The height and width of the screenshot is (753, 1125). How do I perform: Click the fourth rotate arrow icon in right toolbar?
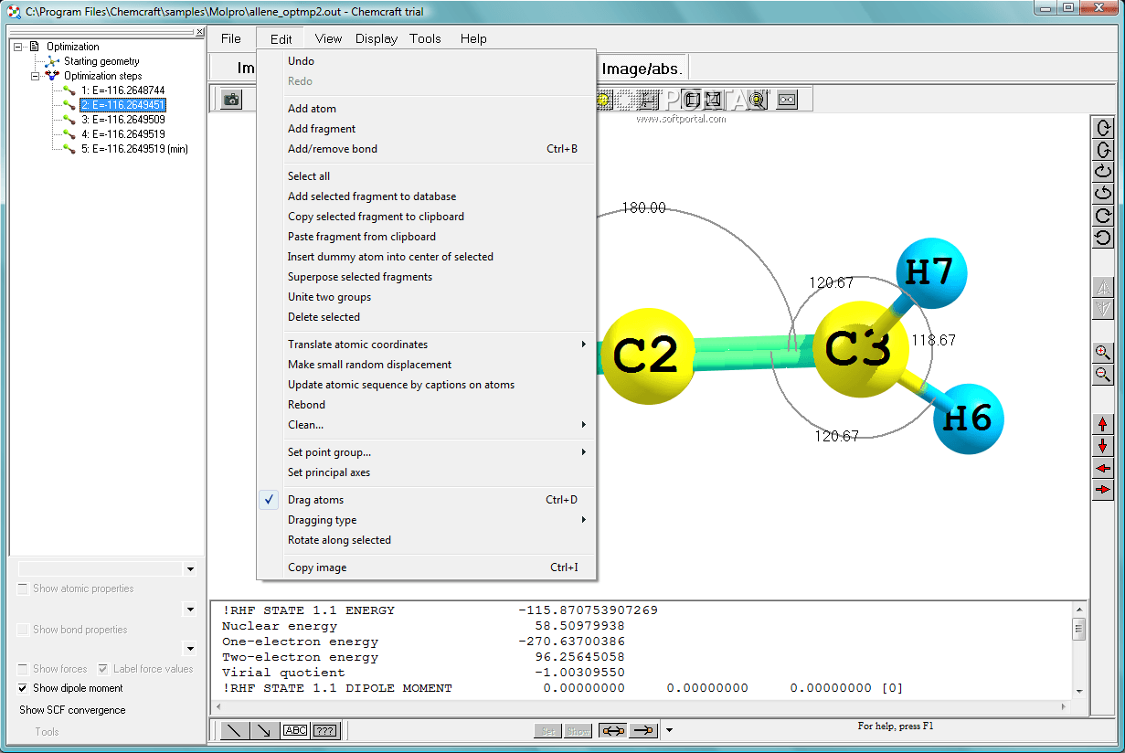[1103, 194]
